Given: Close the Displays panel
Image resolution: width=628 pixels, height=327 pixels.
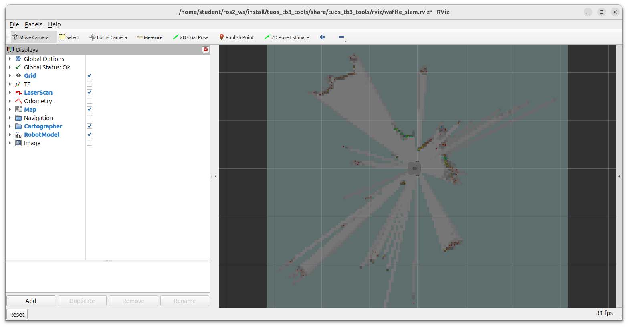Looking at the screenshot, I should [x=206, y=49].
